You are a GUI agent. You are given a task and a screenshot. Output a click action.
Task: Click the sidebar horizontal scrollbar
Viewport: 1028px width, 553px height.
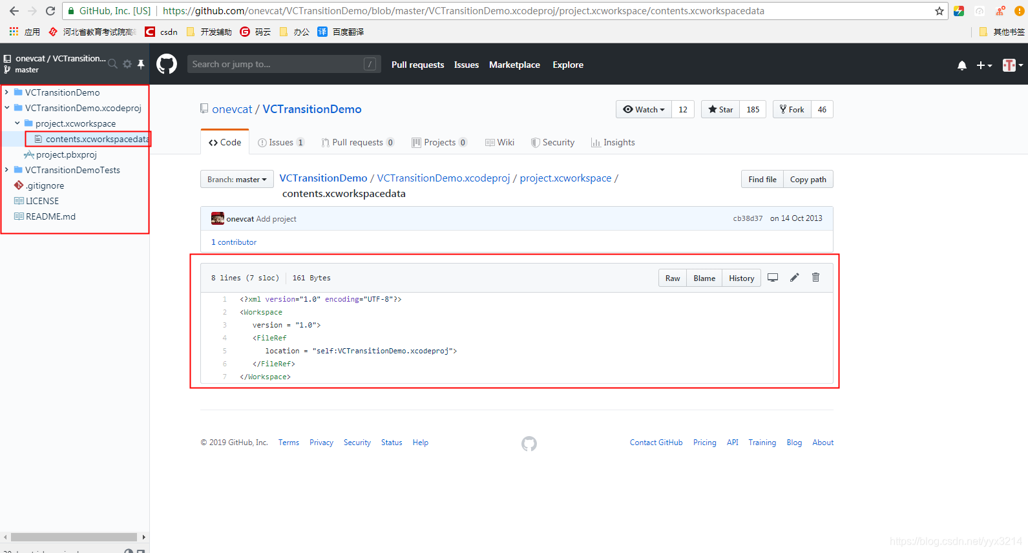(74, 537)
